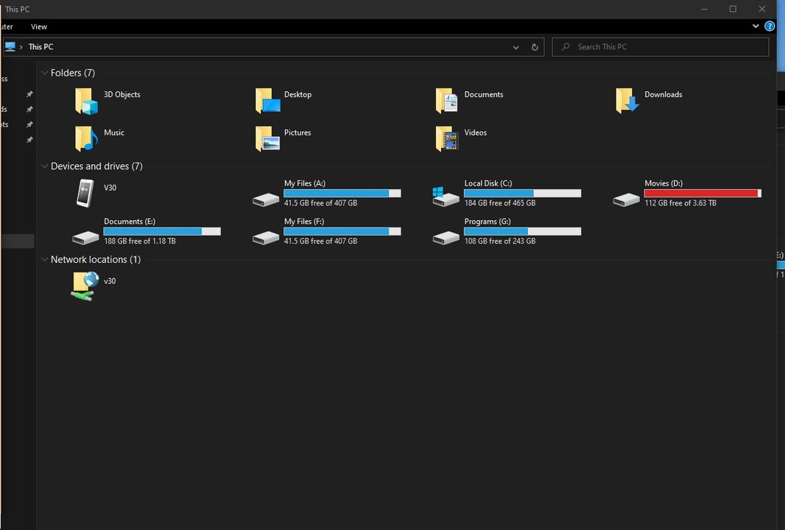Click the Pictures folder icon
Screen dimensions: 785x530
267,138
